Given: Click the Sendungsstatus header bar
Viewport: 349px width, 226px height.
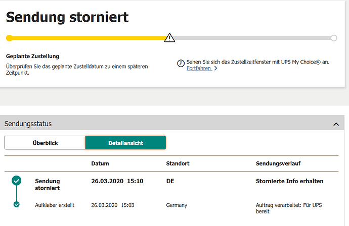Looking at the screenshot, I should tap(152, 124).
